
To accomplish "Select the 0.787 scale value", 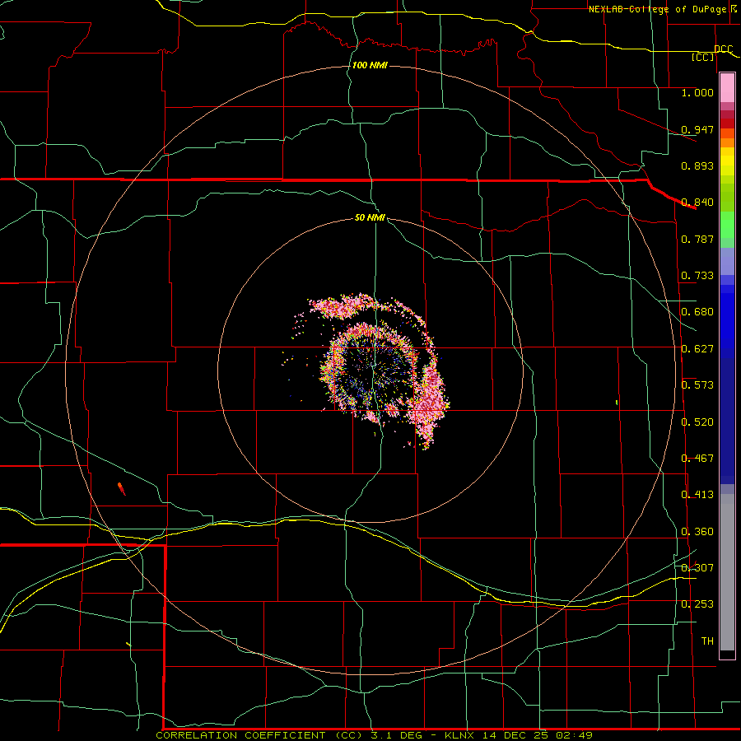I will (697, 239).
